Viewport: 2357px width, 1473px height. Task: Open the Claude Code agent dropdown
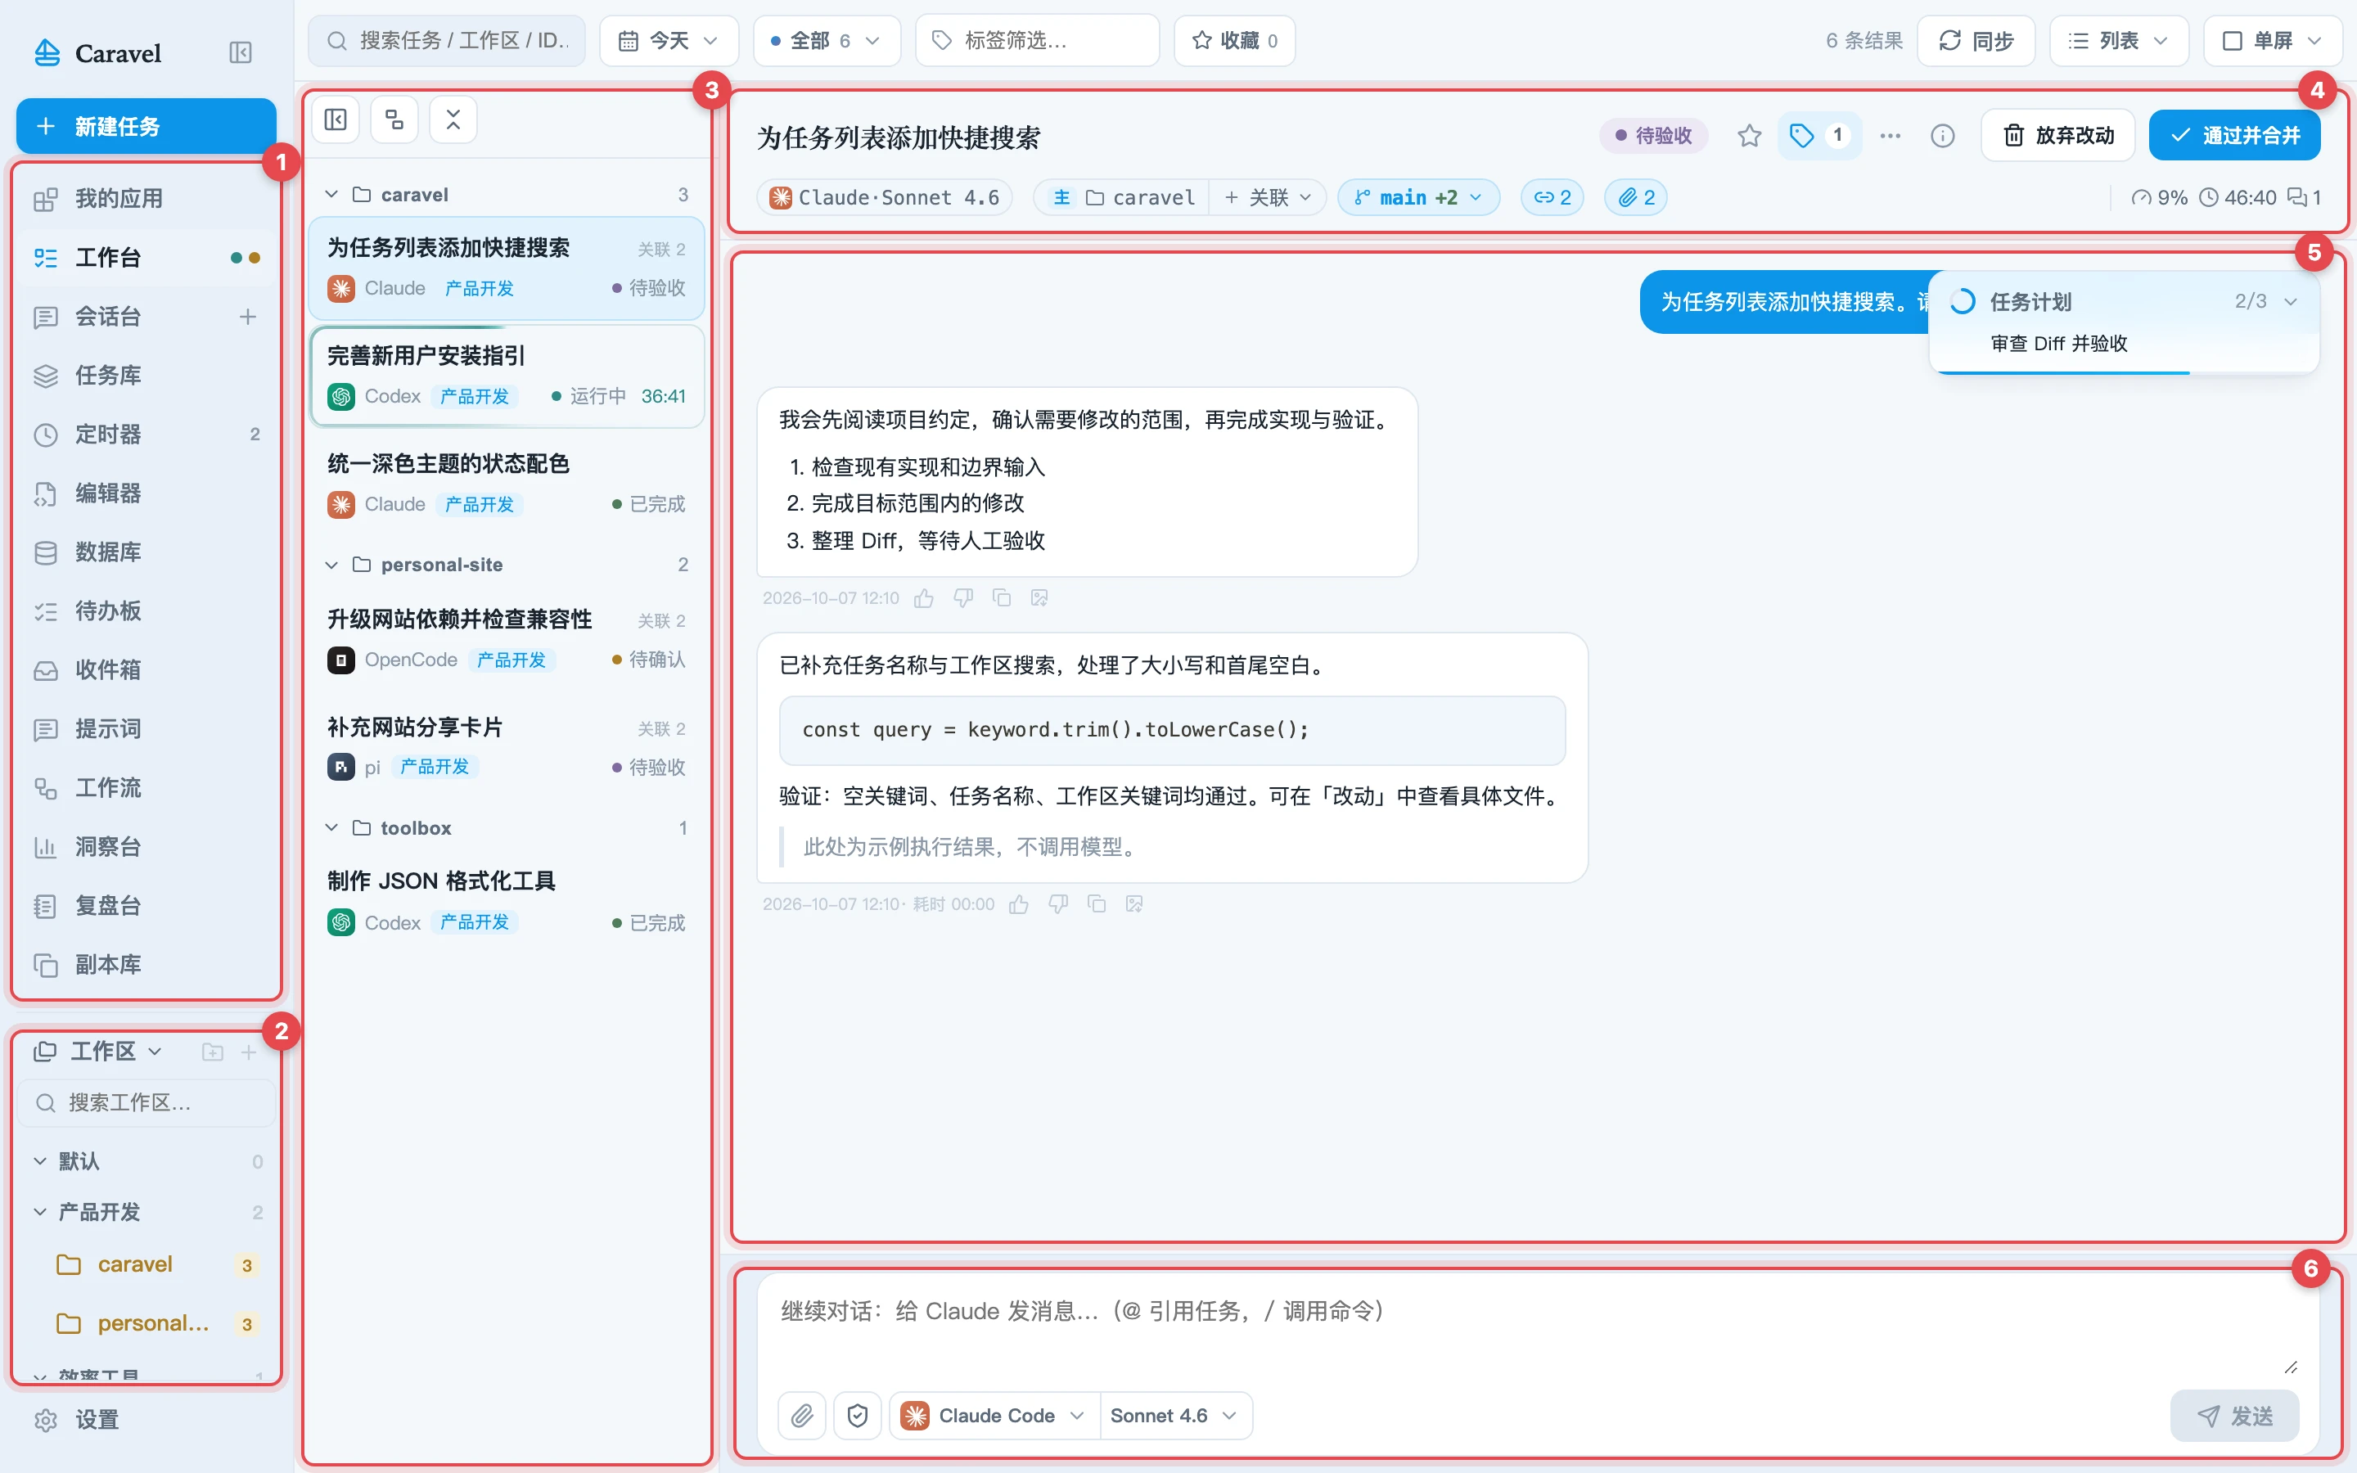(994, 1416)
